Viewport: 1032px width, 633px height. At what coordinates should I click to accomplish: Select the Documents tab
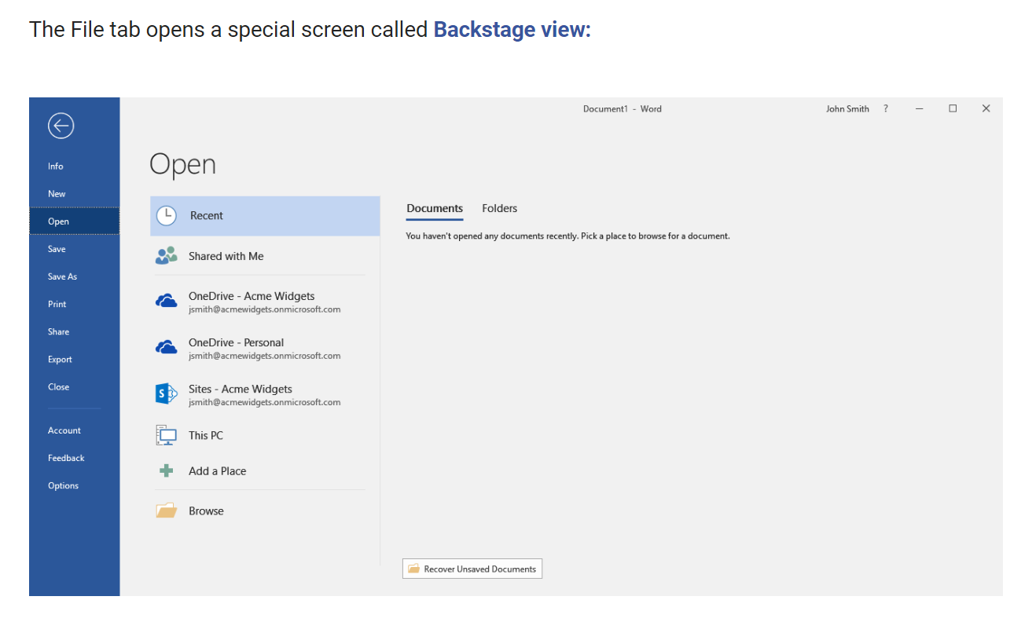pyautogui.click(x=435, y=209)
